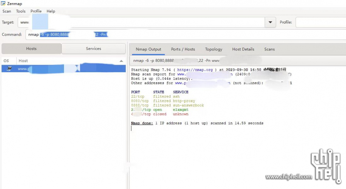Click the 'ssh' service text
The width and height of the screenshot is (346, 189).
(176, 96)
